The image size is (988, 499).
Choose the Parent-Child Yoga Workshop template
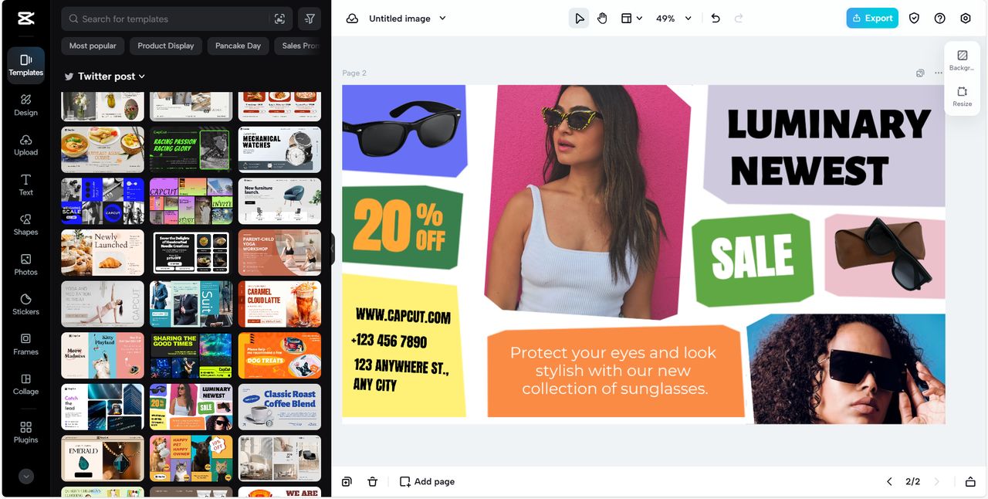(x=279, y=253)
